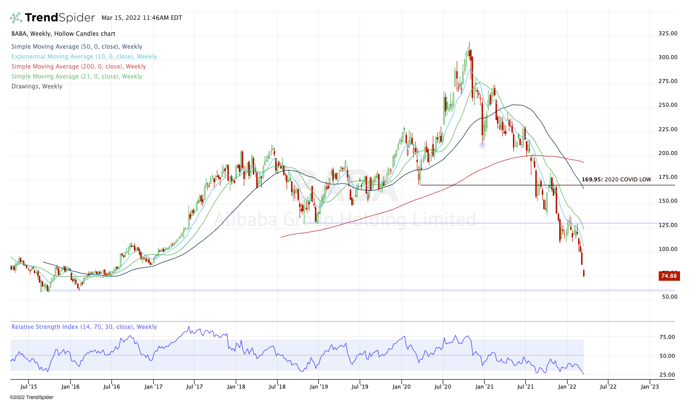This screenshot has width=690, height=402.
Task: Click the Jan '22 date axis label
Action: [567, 386]
